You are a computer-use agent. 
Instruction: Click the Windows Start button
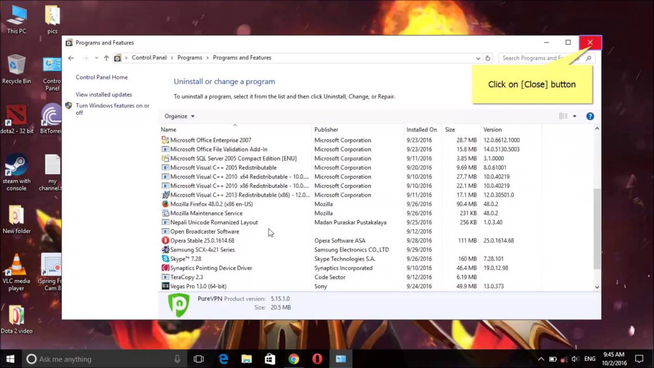[x=10, y=359]
